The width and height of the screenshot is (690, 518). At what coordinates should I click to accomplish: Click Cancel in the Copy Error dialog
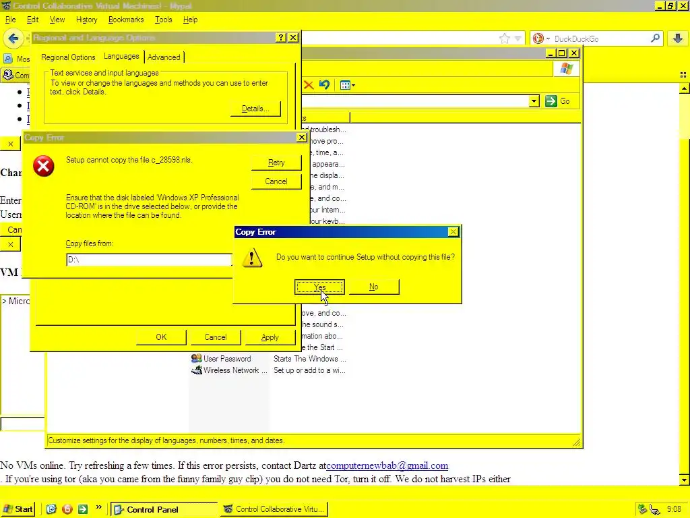[276, 181]
